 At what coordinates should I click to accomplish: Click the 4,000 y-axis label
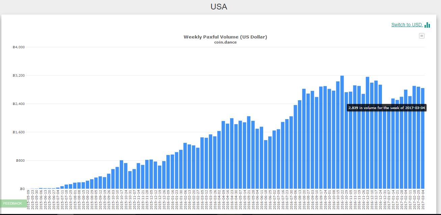19,47
